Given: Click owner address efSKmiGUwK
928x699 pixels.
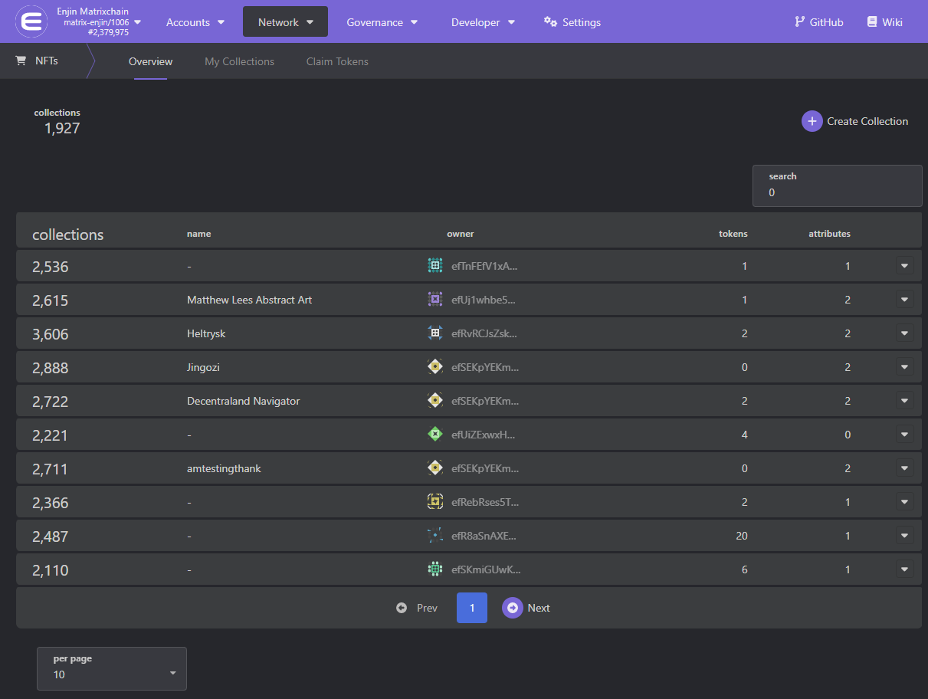Looking at the screenshot, I should coord(486,569).
